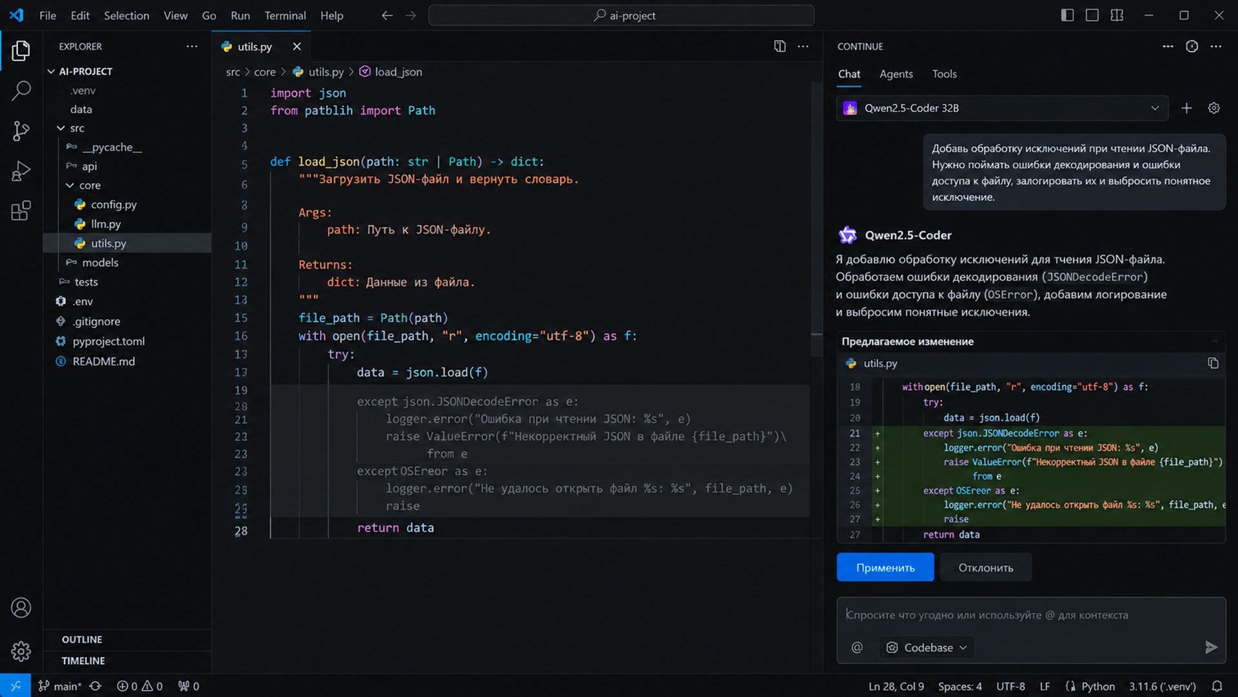Start a new Continue chat session
The image size is (1238, 697).
pyautogui.click(x=1186, y=108)
